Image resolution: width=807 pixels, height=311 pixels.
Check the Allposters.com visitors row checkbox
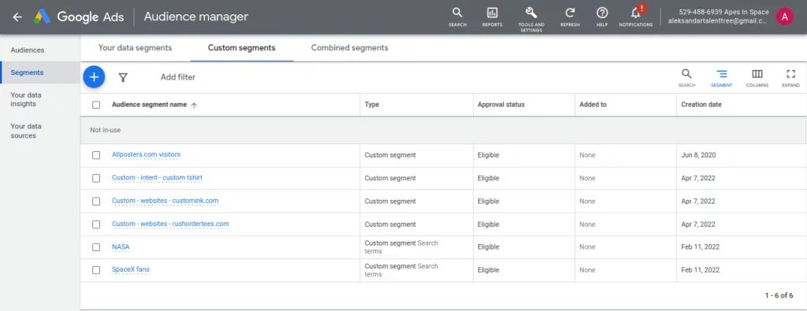[96, 155]
